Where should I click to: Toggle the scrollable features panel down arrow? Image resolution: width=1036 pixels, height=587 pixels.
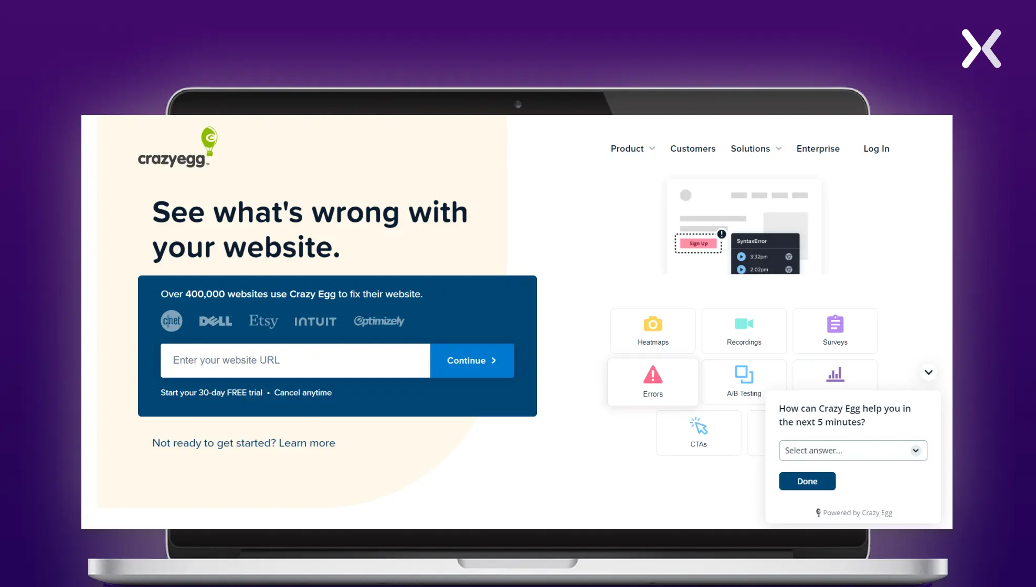(x=927, y=371)
